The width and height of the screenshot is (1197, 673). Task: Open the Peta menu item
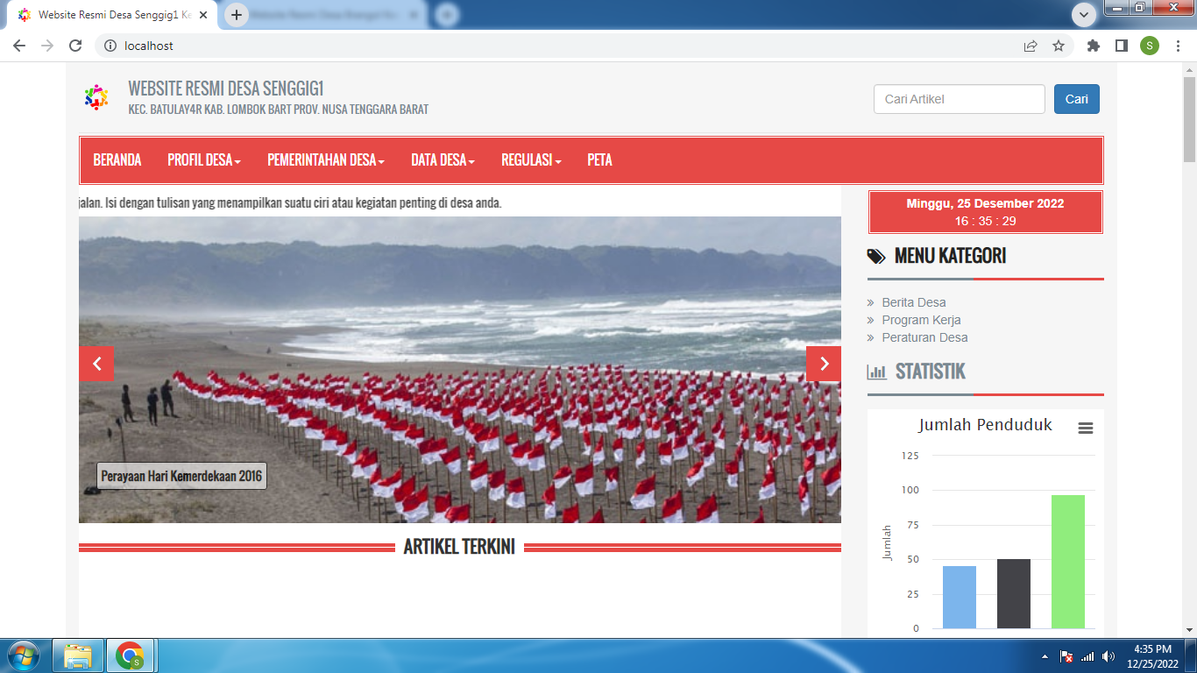[599, 160]
